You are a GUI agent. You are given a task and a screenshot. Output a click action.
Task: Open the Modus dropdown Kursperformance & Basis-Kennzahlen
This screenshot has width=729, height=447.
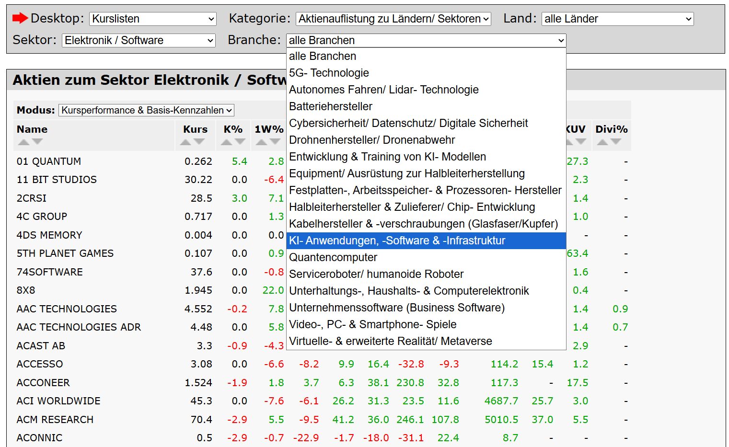point(146,110)
